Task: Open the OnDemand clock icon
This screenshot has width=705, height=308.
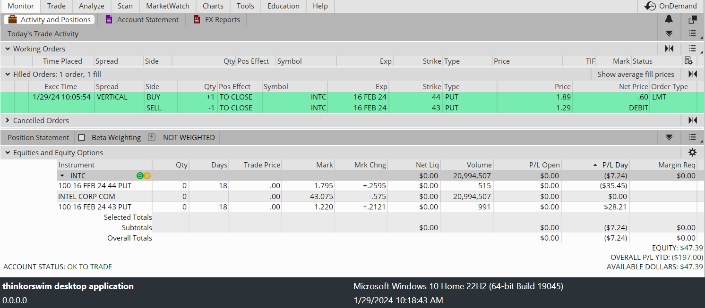Action: pos(651,6)
